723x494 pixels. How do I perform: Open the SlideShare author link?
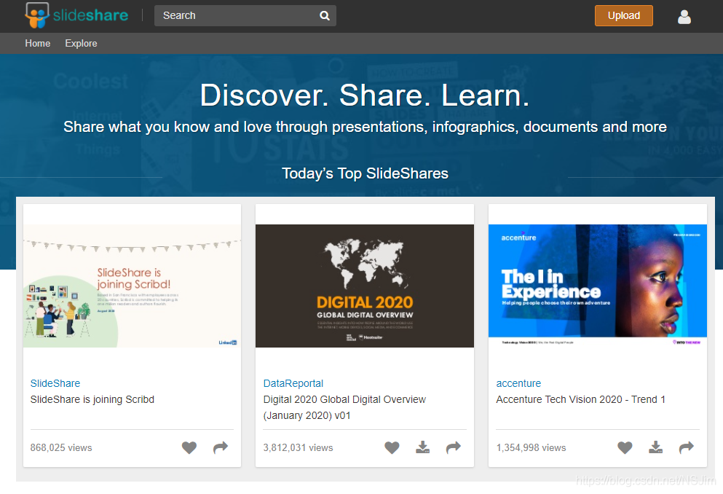point(55,383)
